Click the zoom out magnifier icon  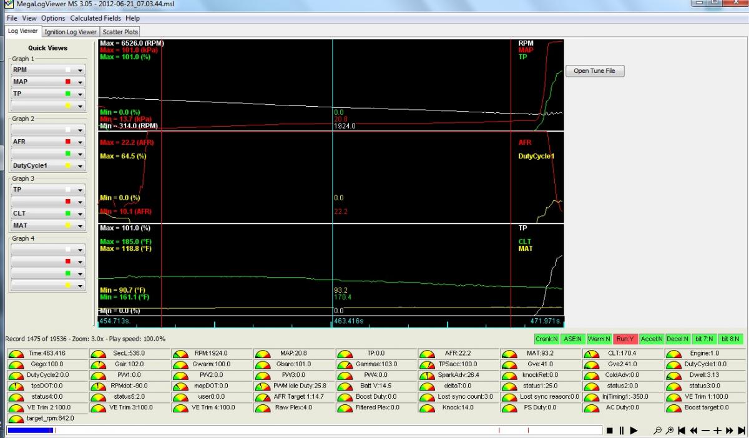657,431
